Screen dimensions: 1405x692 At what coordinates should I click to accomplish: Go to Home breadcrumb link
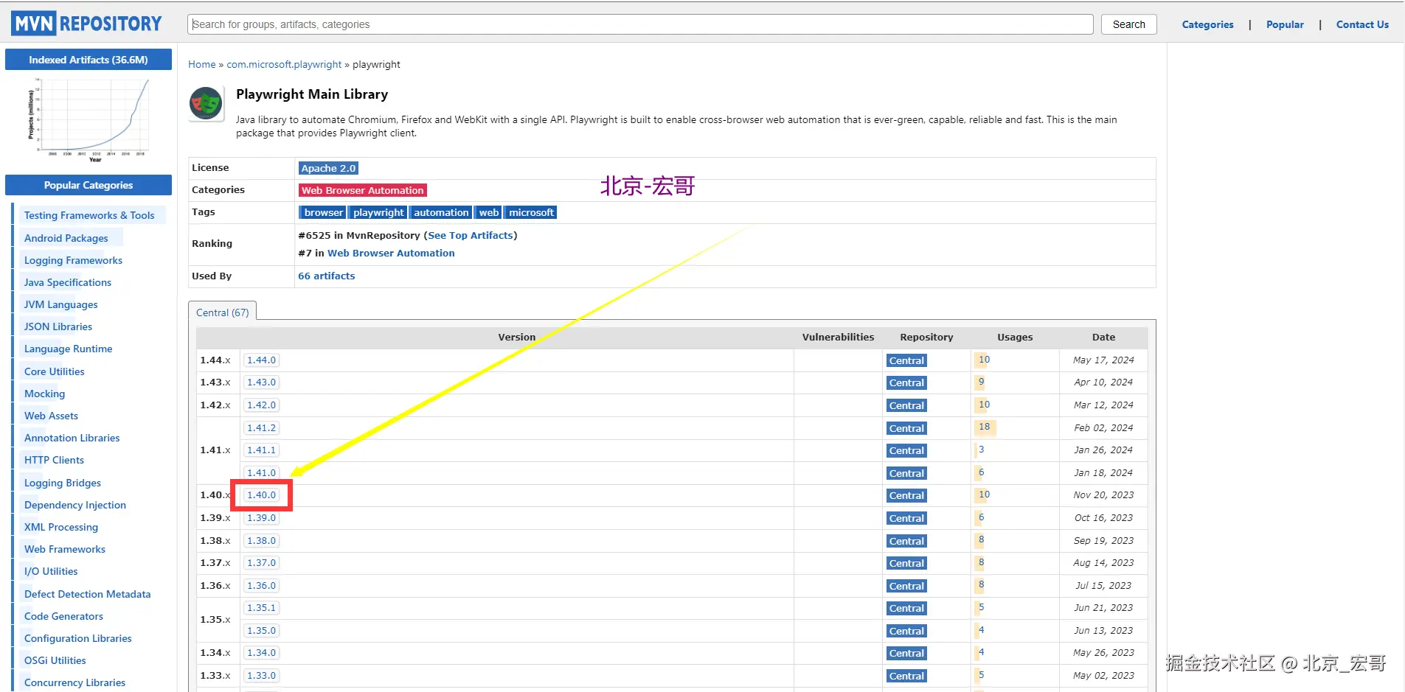point(201,65)
